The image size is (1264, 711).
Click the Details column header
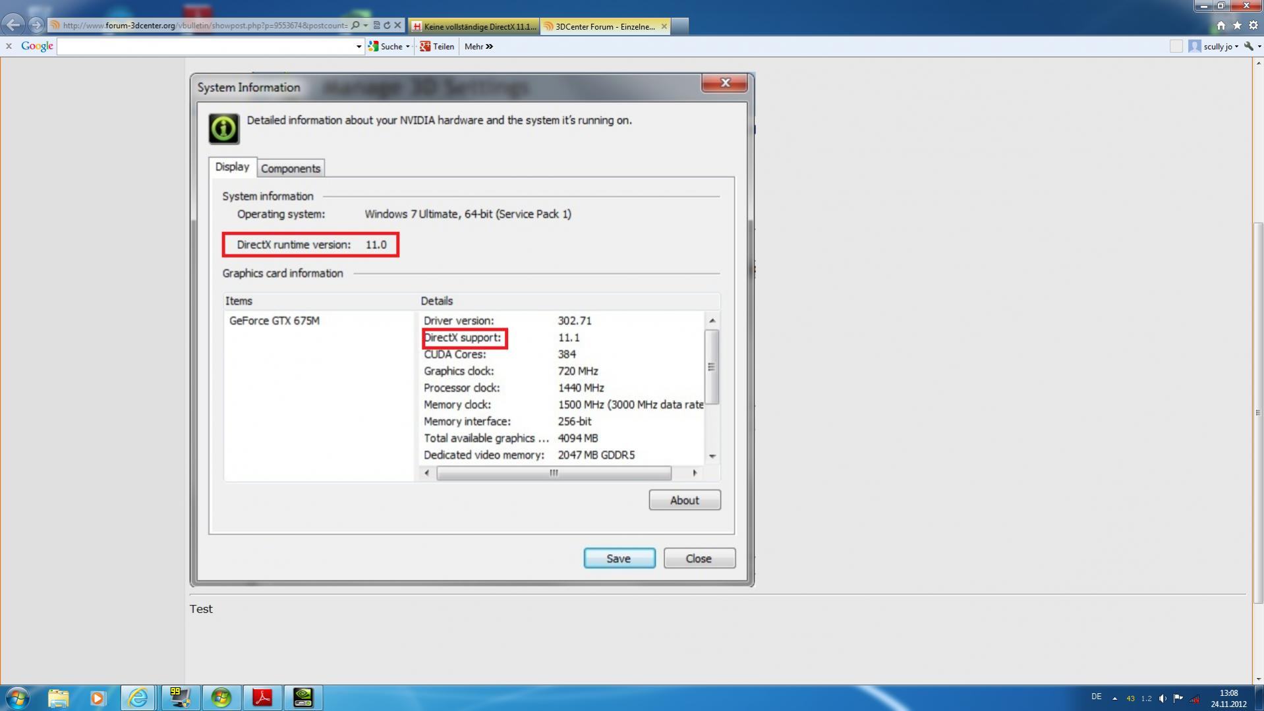(569, 301)
